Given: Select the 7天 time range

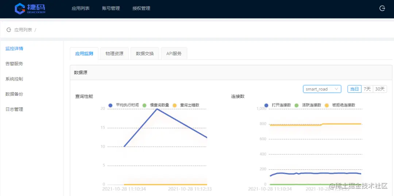Looking at the screenshot, I should point(367,89).
